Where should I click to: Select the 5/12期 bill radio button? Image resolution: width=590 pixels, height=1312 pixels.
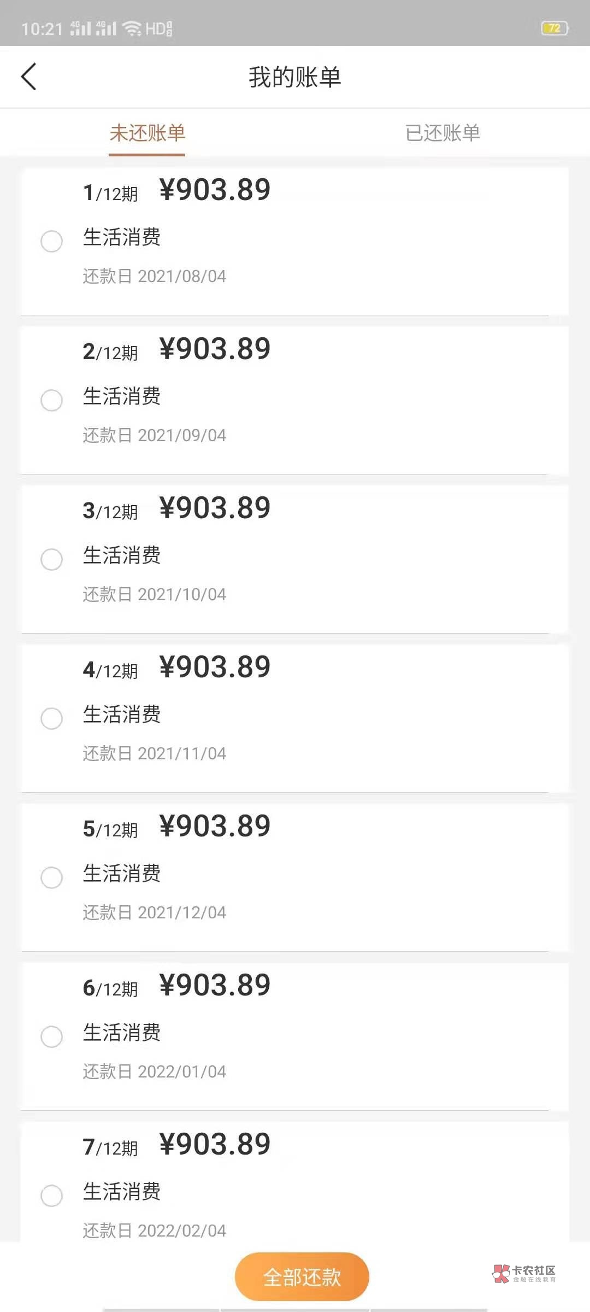click(52, 877)
